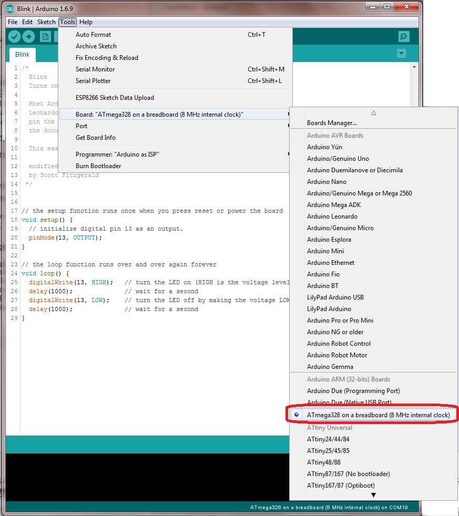The image size is (459, 516).
Task: Select Arduino Robot Control
Action: (x=373, y=344)
